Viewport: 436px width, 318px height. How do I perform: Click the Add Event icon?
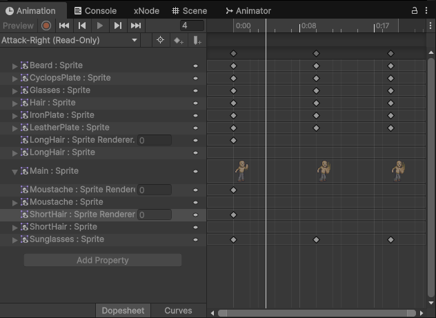point(197,41)
